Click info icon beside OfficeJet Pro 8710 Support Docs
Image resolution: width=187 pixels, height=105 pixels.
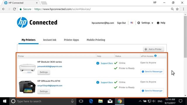98,82
